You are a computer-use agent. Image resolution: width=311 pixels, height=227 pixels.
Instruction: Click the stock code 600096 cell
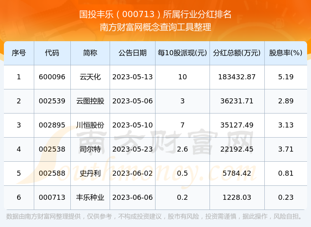coord(53,77)
